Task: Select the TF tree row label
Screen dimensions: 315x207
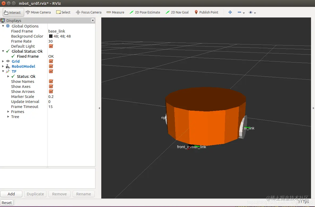Action: click(14, 71)
